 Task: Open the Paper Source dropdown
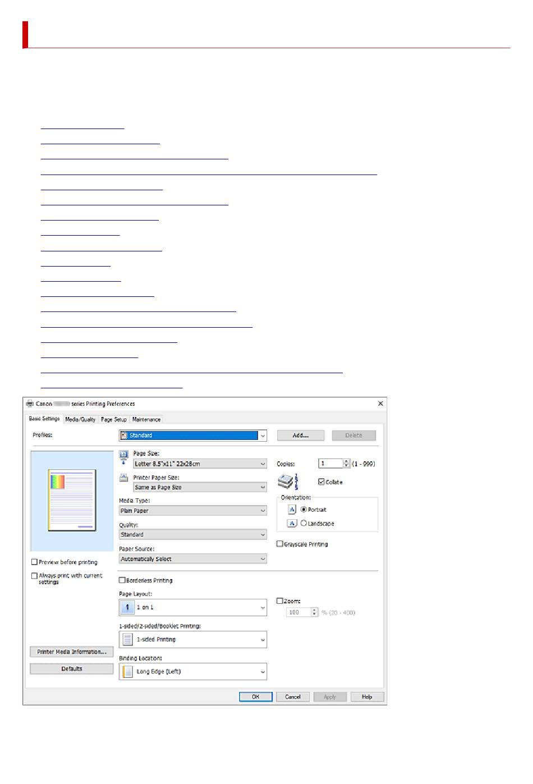pyautogui.click(x=193, y=559)
